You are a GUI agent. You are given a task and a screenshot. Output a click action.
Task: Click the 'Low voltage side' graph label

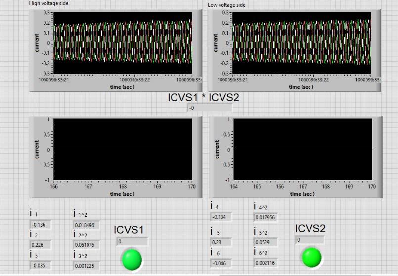pyautogui.click(x=226, y=5)
